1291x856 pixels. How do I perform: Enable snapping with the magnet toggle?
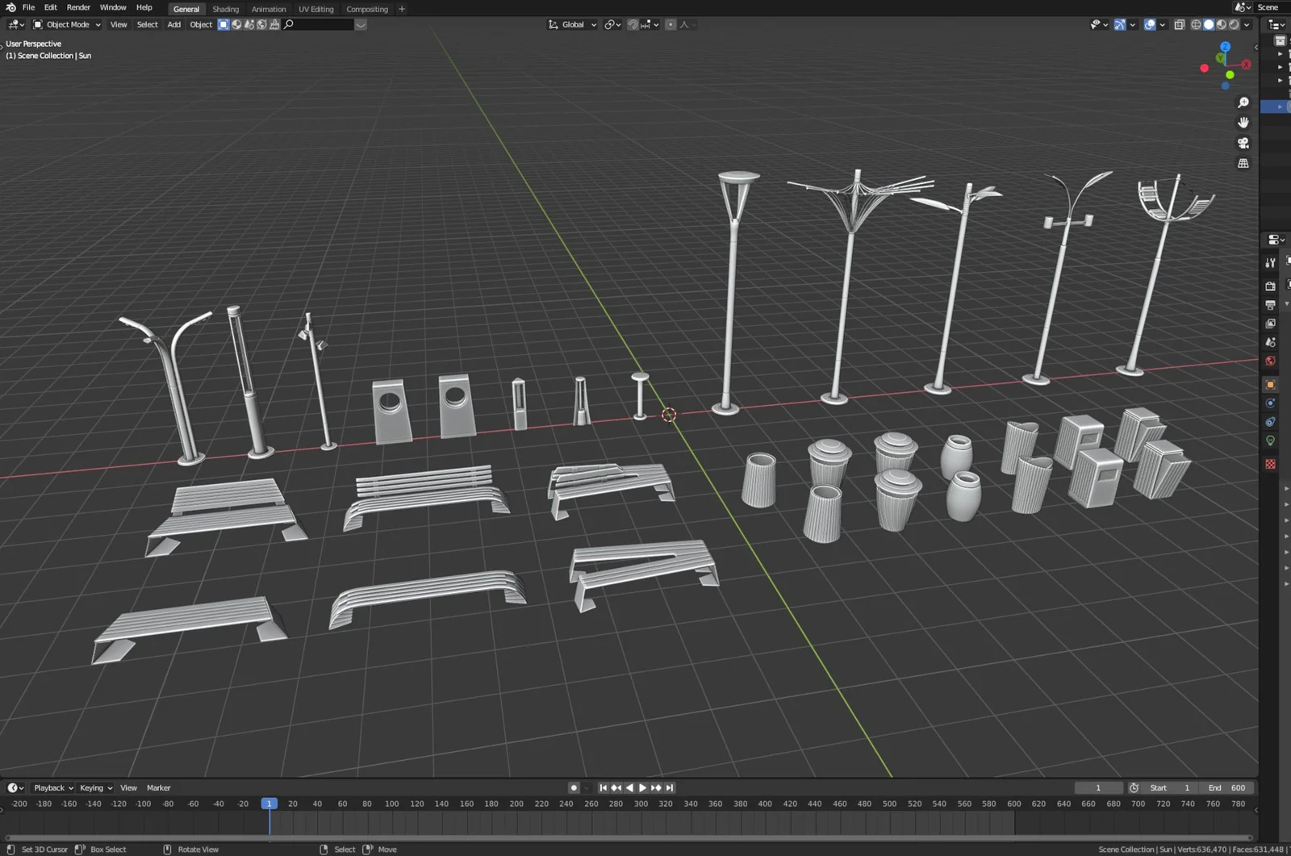click(x=633, y=24)
